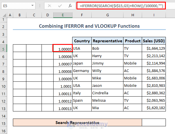This screenshot has width=175, height=134.
Task: Select the cell containing Germany
Action: (x=82, y=71)
